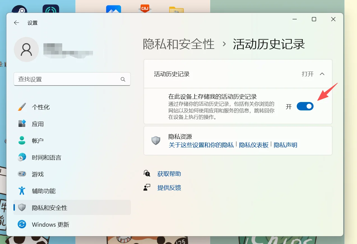The height and width of the screenshot is (244, 357).
Task: Open the CAJ desktop icon
Action: click(x=145, y=8)
